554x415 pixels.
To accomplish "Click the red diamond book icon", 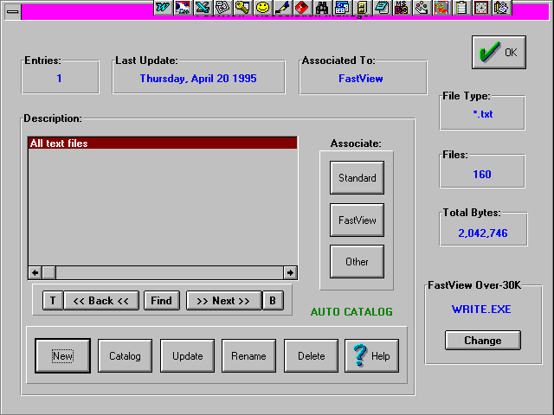I will coord(302,7).
